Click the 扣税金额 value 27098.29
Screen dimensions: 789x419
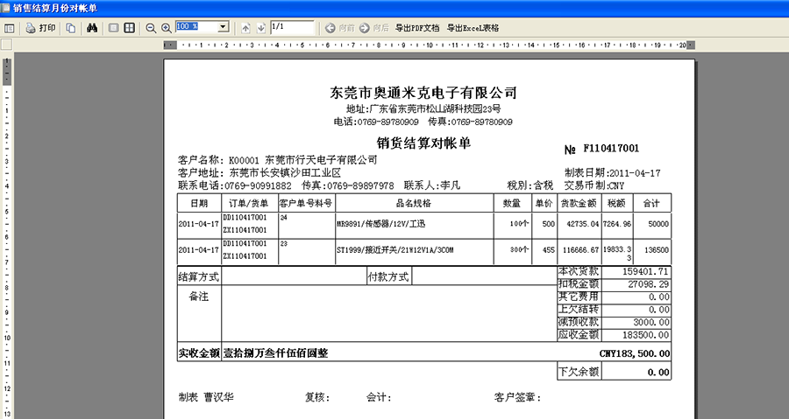click(649, 284)
